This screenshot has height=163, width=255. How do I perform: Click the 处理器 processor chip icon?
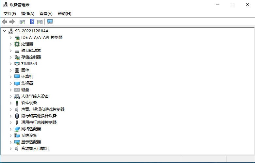click(17, 44)
